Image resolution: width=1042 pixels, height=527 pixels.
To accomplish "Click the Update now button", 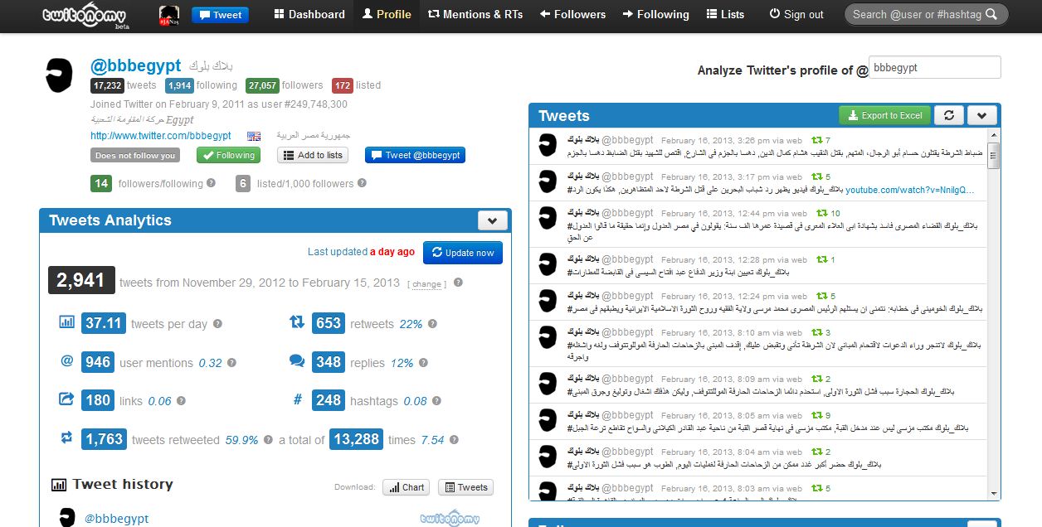I will click(x=463, y=253).
